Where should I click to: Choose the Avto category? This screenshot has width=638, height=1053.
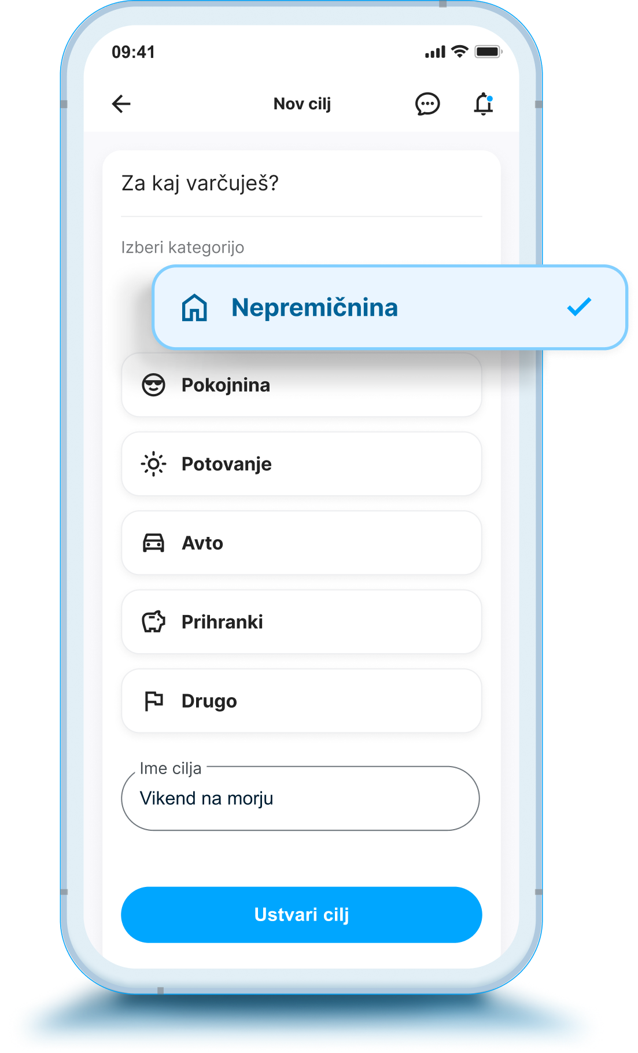click(x=301, y=543)
